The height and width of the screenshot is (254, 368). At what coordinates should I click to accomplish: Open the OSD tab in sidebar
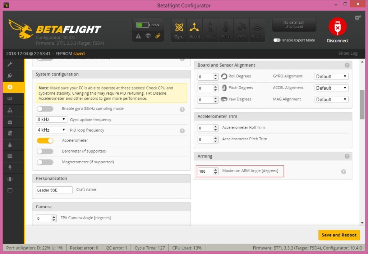(10, 156)
